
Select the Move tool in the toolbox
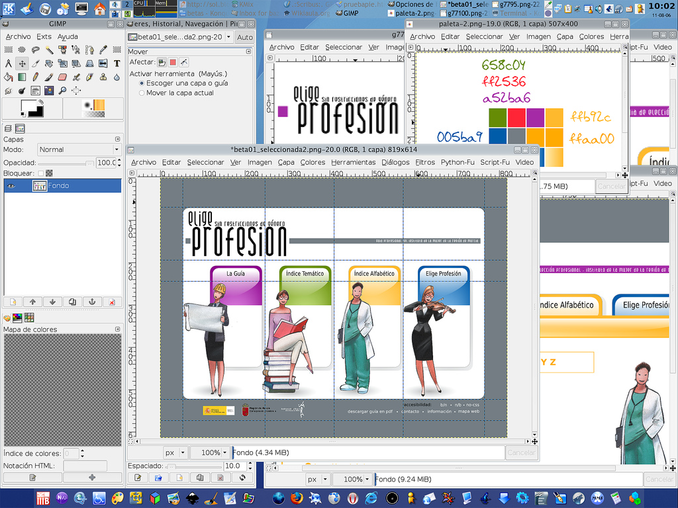click(x=22, y=63)
